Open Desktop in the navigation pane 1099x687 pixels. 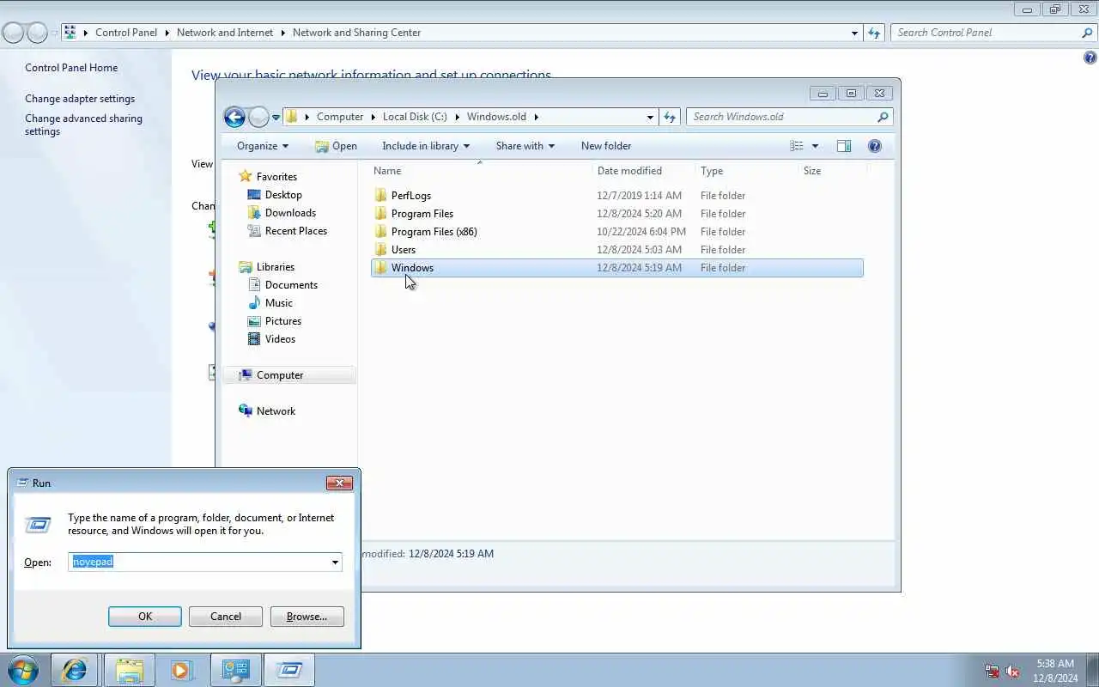click(283, 195)
